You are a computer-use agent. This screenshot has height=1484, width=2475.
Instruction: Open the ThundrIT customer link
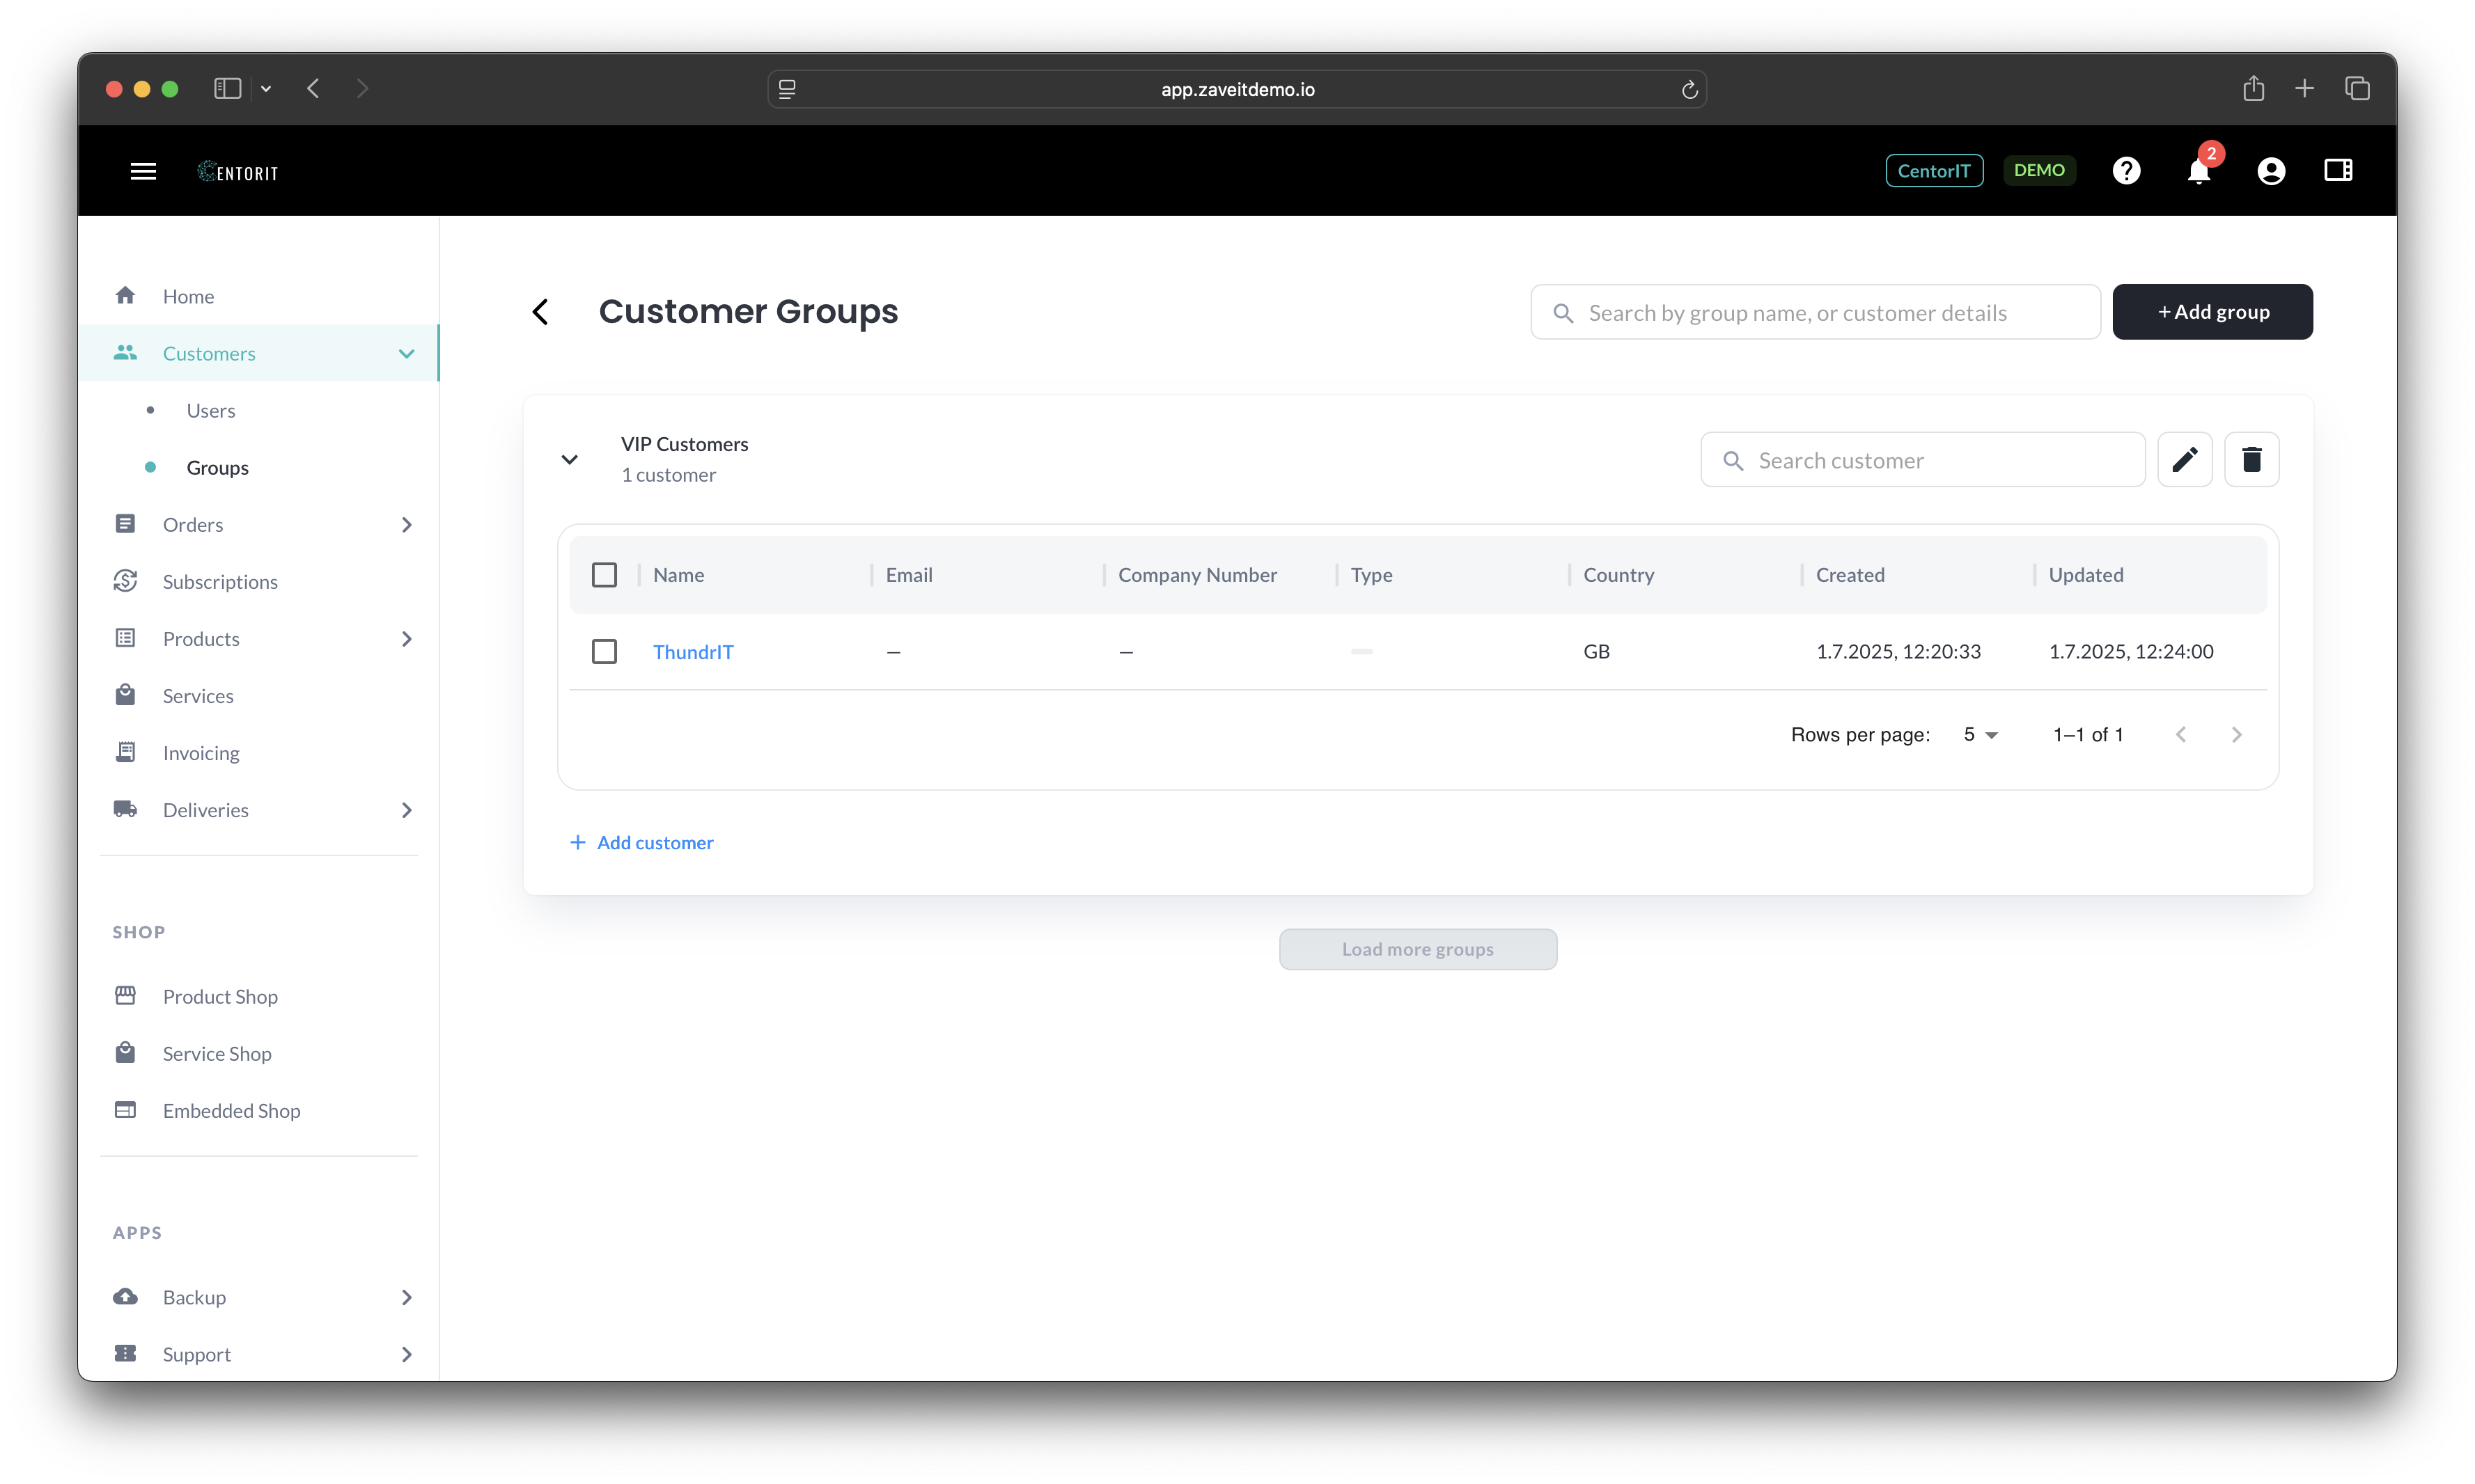(692, 652)
